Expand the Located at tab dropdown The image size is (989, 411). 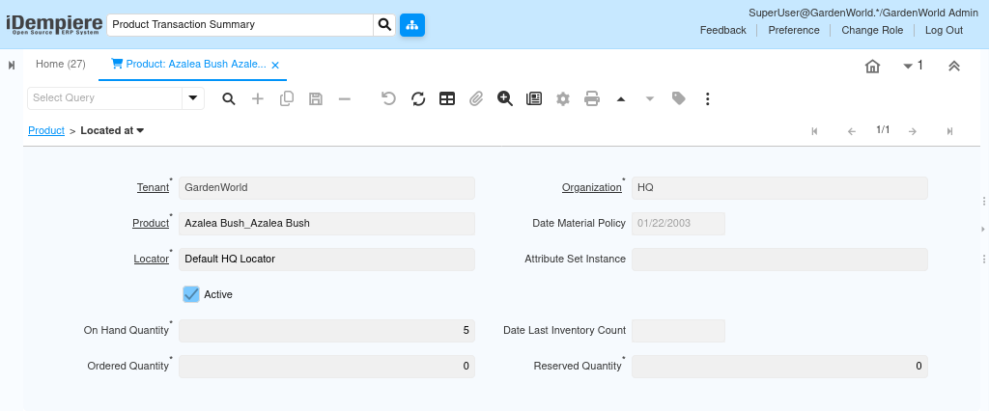coord(140,130)
